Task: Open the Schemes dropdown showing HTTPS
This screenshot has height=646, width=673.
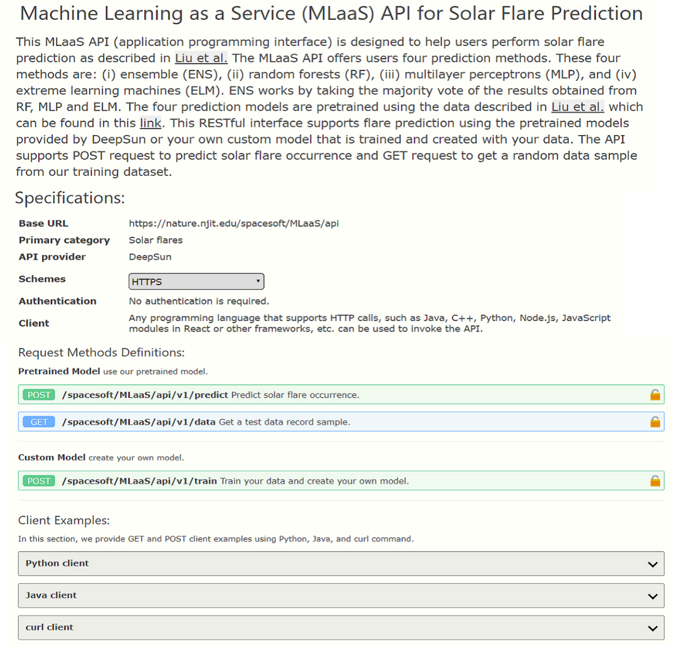Action: 196,281
